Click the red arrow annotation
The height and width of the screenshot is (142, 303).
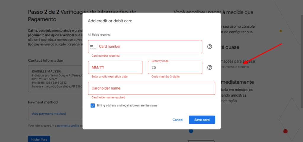coord(262,54)
